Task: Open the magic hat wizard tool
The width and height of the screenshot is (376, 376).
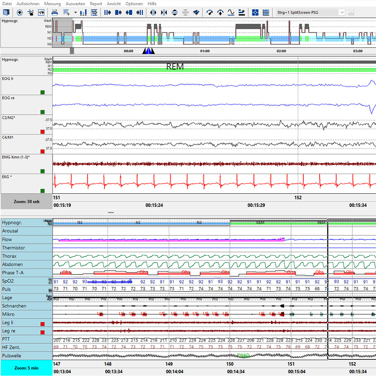Action: click(x=30, y=12)
